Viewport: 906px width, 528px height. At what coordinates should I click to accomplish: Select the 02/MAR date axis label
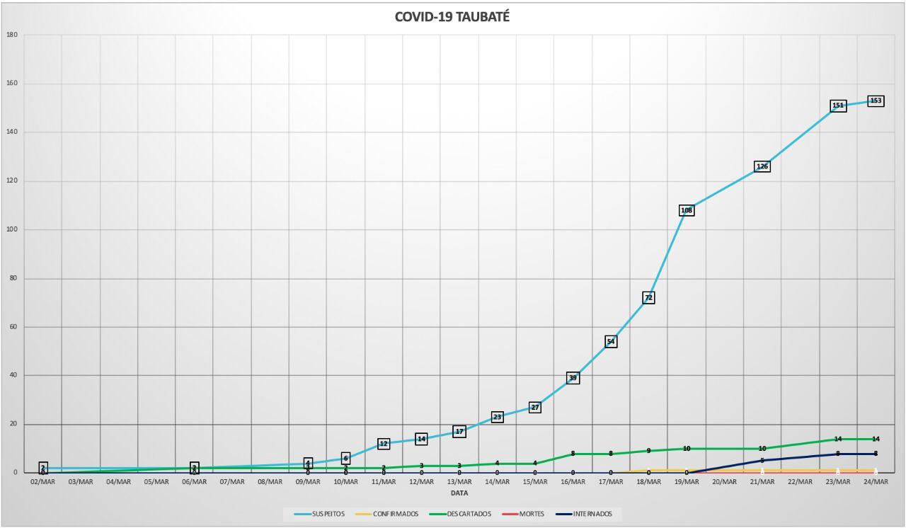coord(42,482)
